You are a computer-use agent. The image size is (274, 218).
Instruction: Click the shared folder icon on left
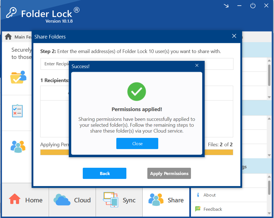click(18, 77)
